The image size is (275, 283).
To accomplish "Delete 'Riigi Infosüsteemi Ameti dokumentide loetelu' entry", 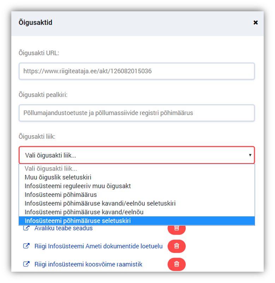I will click(x=177, y=246).
